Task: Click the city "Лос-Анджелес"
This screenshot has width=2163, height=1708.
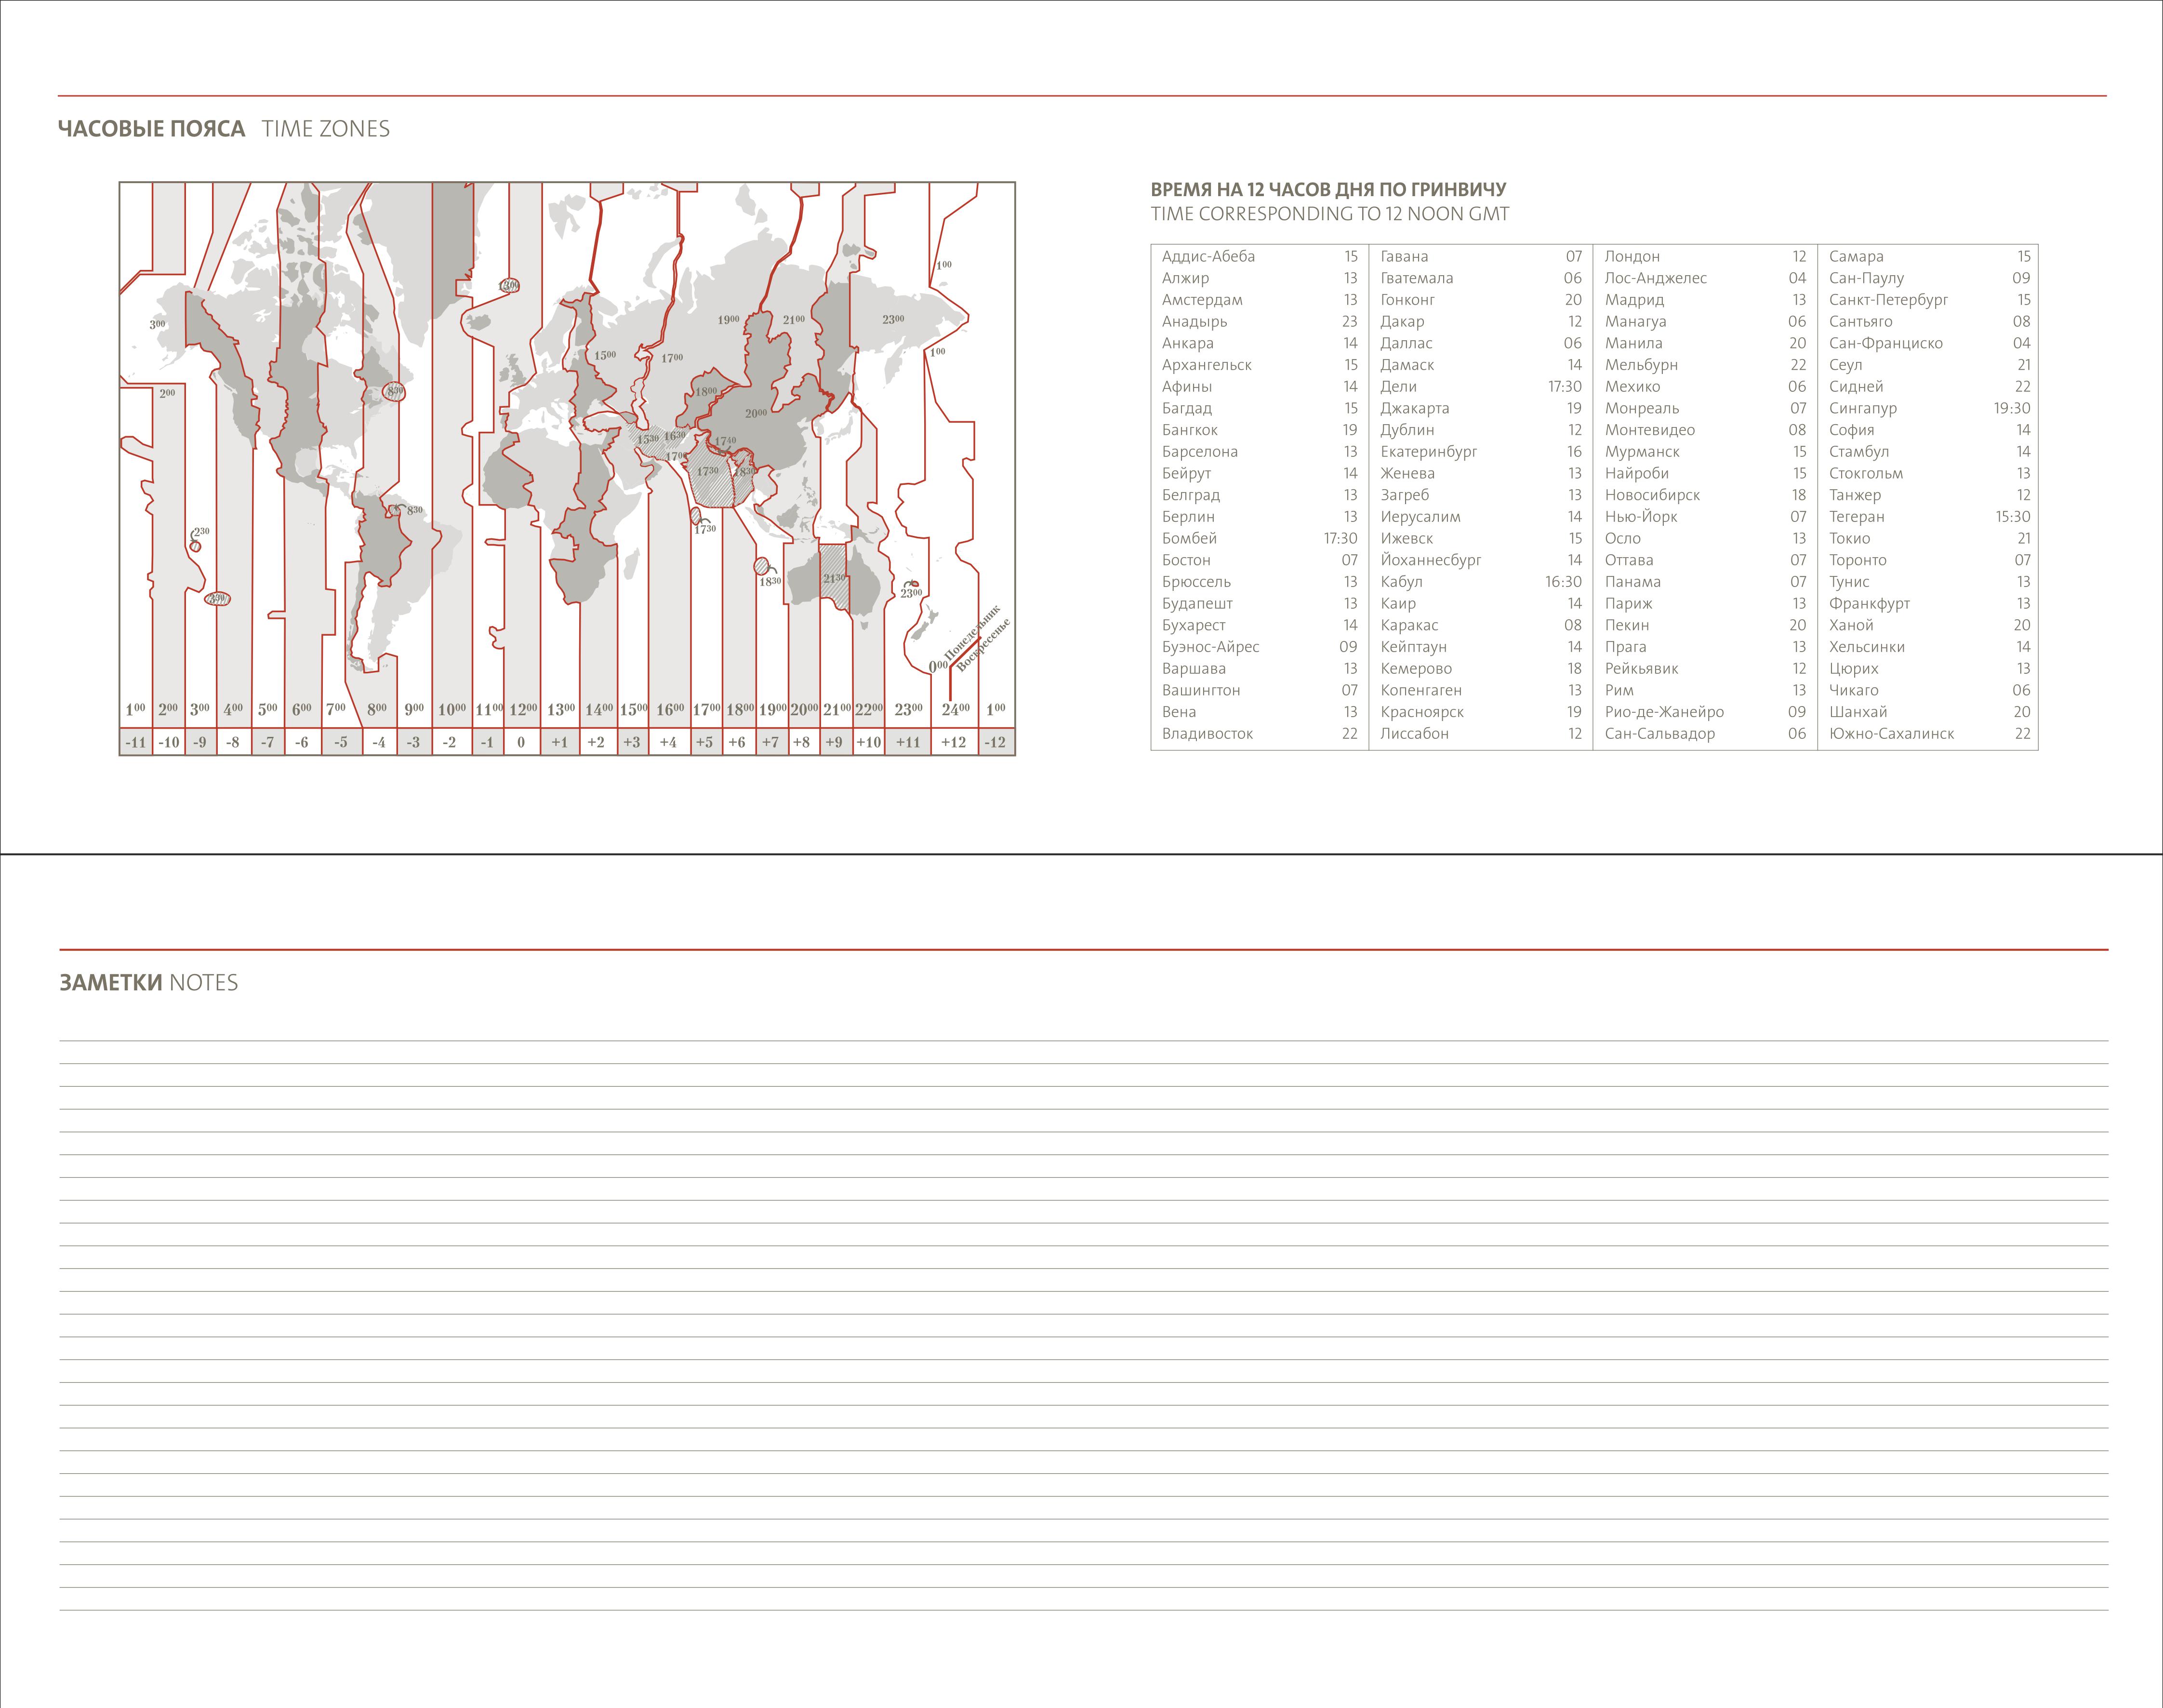Action: pyautogui.click(x=1656, y=278)
